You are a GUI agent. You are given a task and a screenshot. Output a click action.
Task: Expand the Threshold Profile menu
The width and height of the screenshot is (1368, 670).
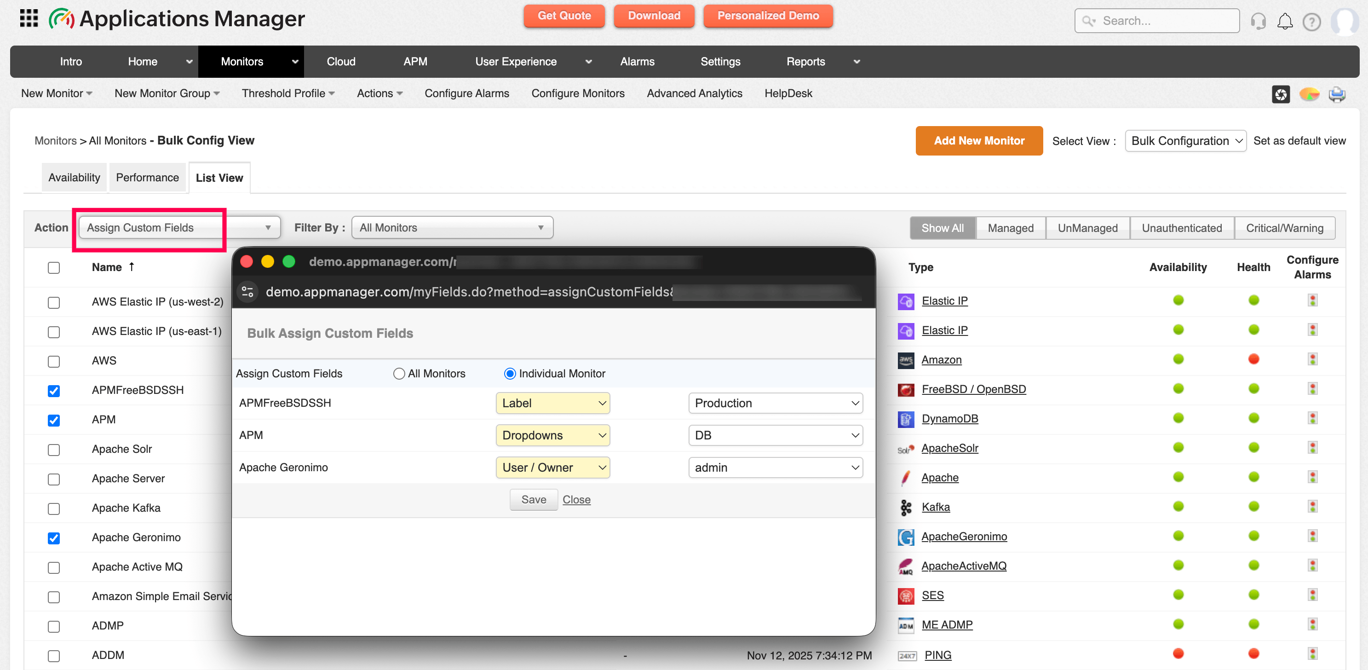288,93
